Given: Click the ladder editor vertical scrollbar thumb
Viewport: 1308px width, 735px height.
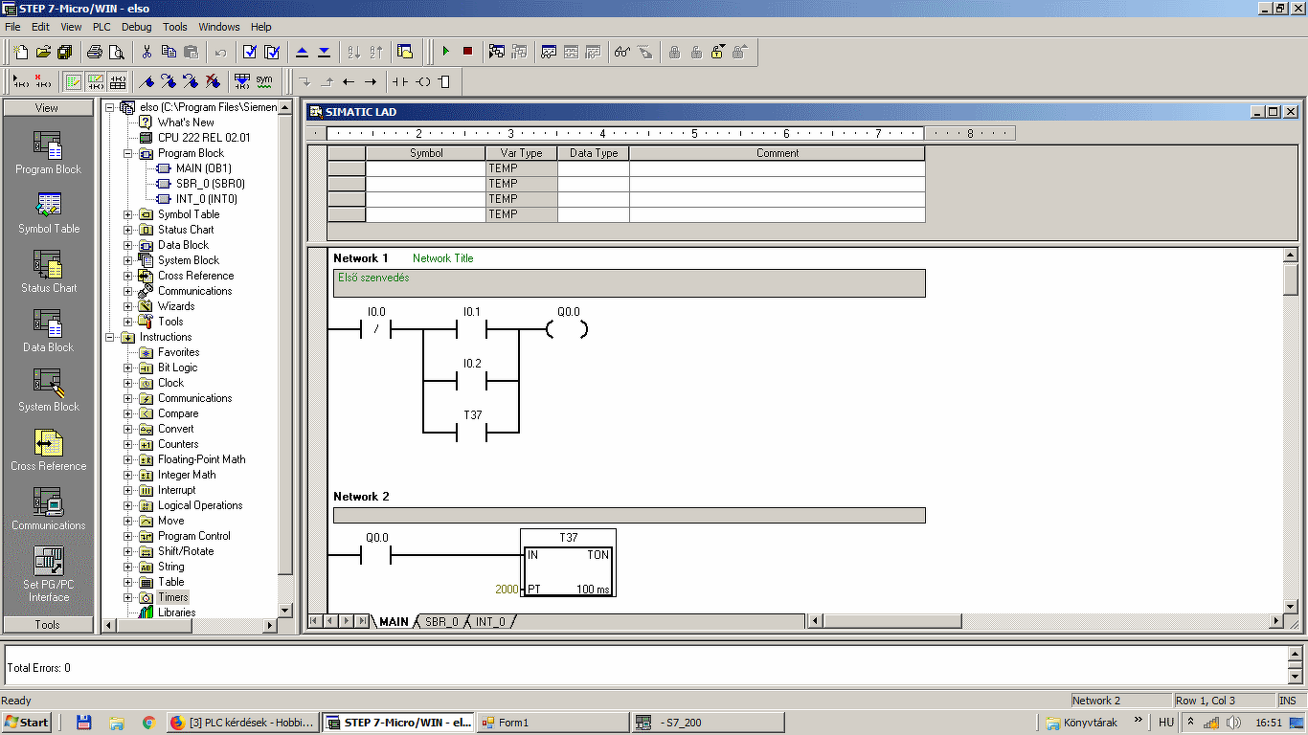Looking at the screenshot, I should point(1291,279).
